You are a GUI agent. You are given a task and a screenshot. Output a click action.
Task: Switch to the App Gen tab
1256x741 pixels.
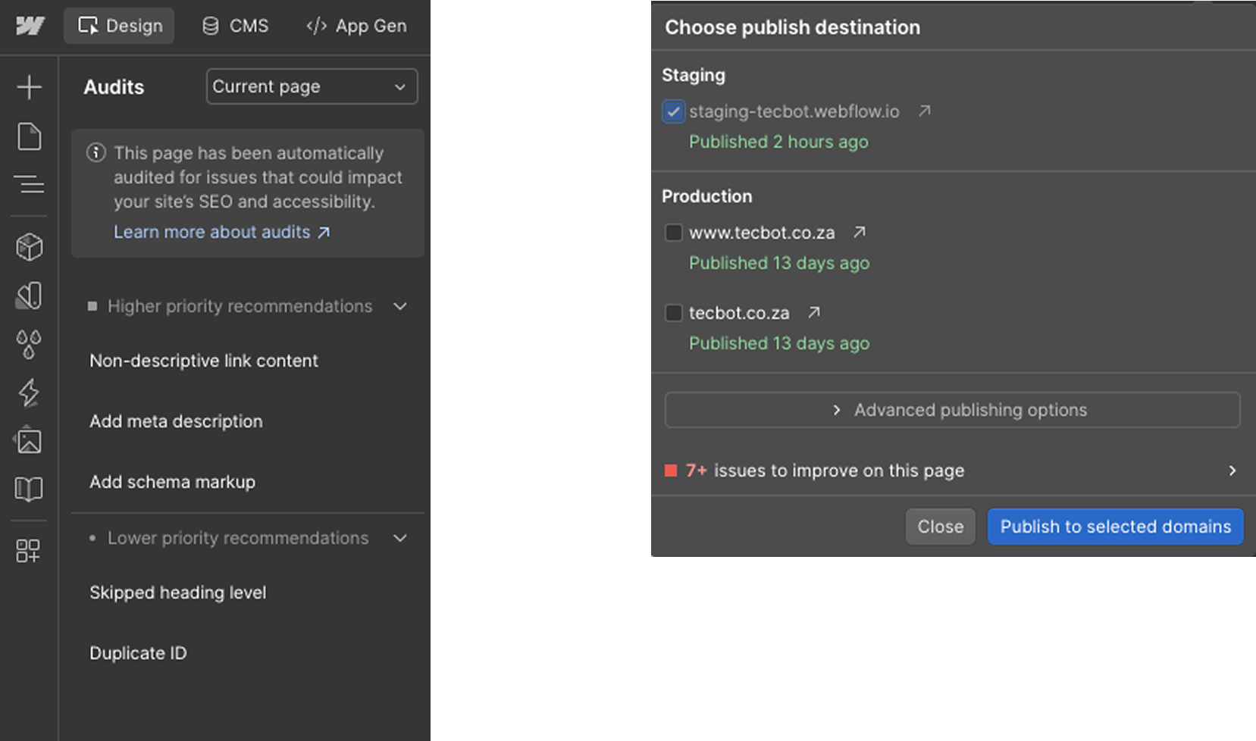tap(356, 26)
